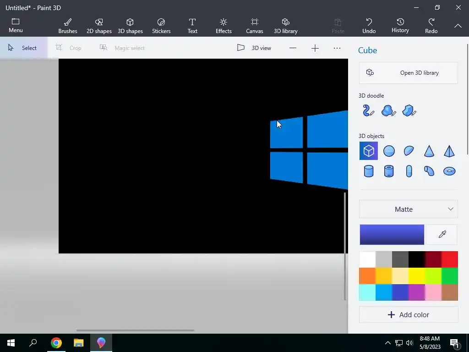469x352 pixels.
Task: Open the Windows Start menu
Action: pyautogui.click(x=11, y=343)
